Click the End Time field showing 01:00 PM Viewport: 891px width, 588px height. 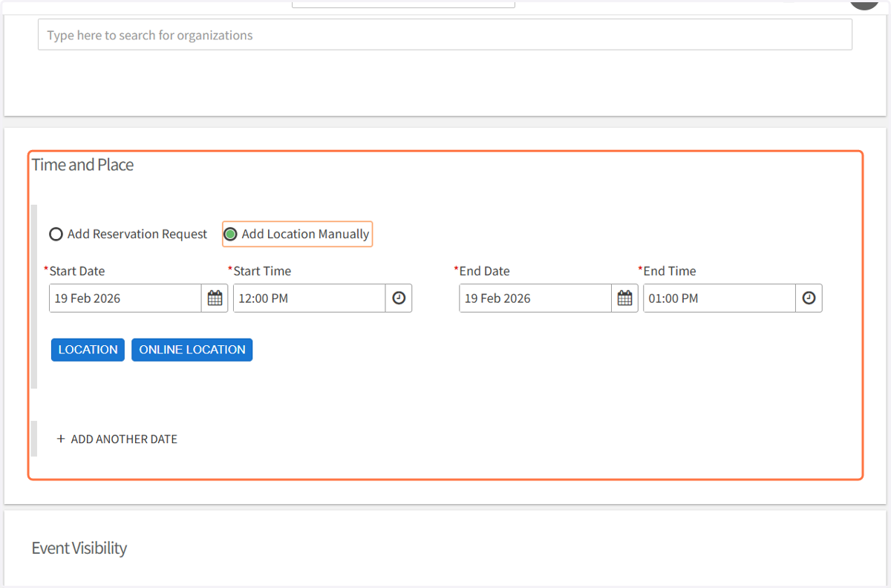point(719,298)
